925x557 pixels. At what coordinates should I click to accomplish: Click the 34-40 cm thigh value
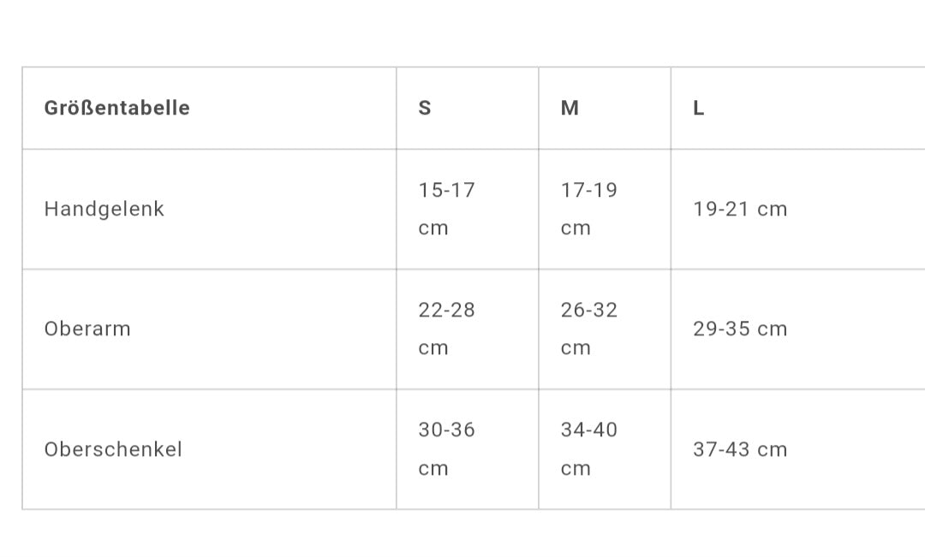pos(588,449)
